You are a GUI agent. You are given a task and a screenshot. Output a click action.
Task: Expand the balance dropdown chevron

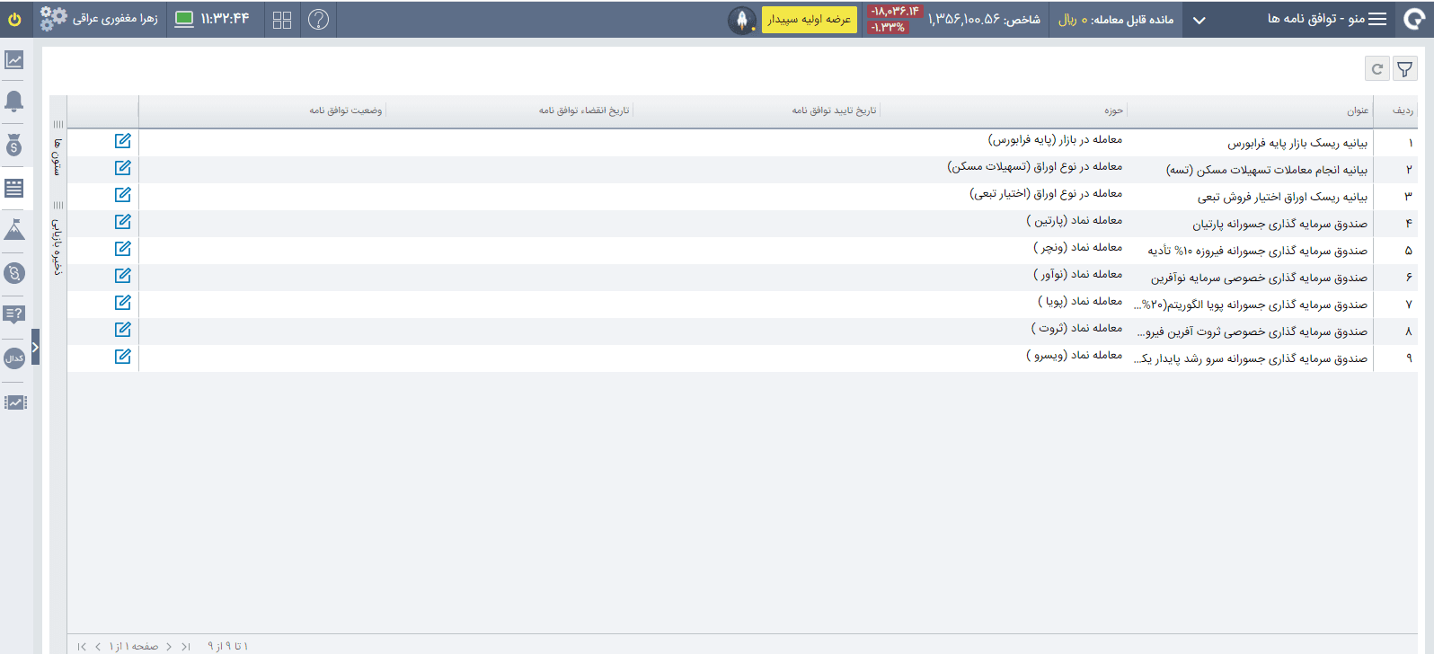click(1199, 20)
